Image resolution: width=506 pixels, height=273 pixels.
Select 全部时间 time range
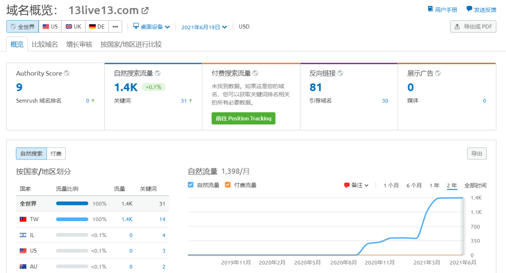tap(475, 185)
